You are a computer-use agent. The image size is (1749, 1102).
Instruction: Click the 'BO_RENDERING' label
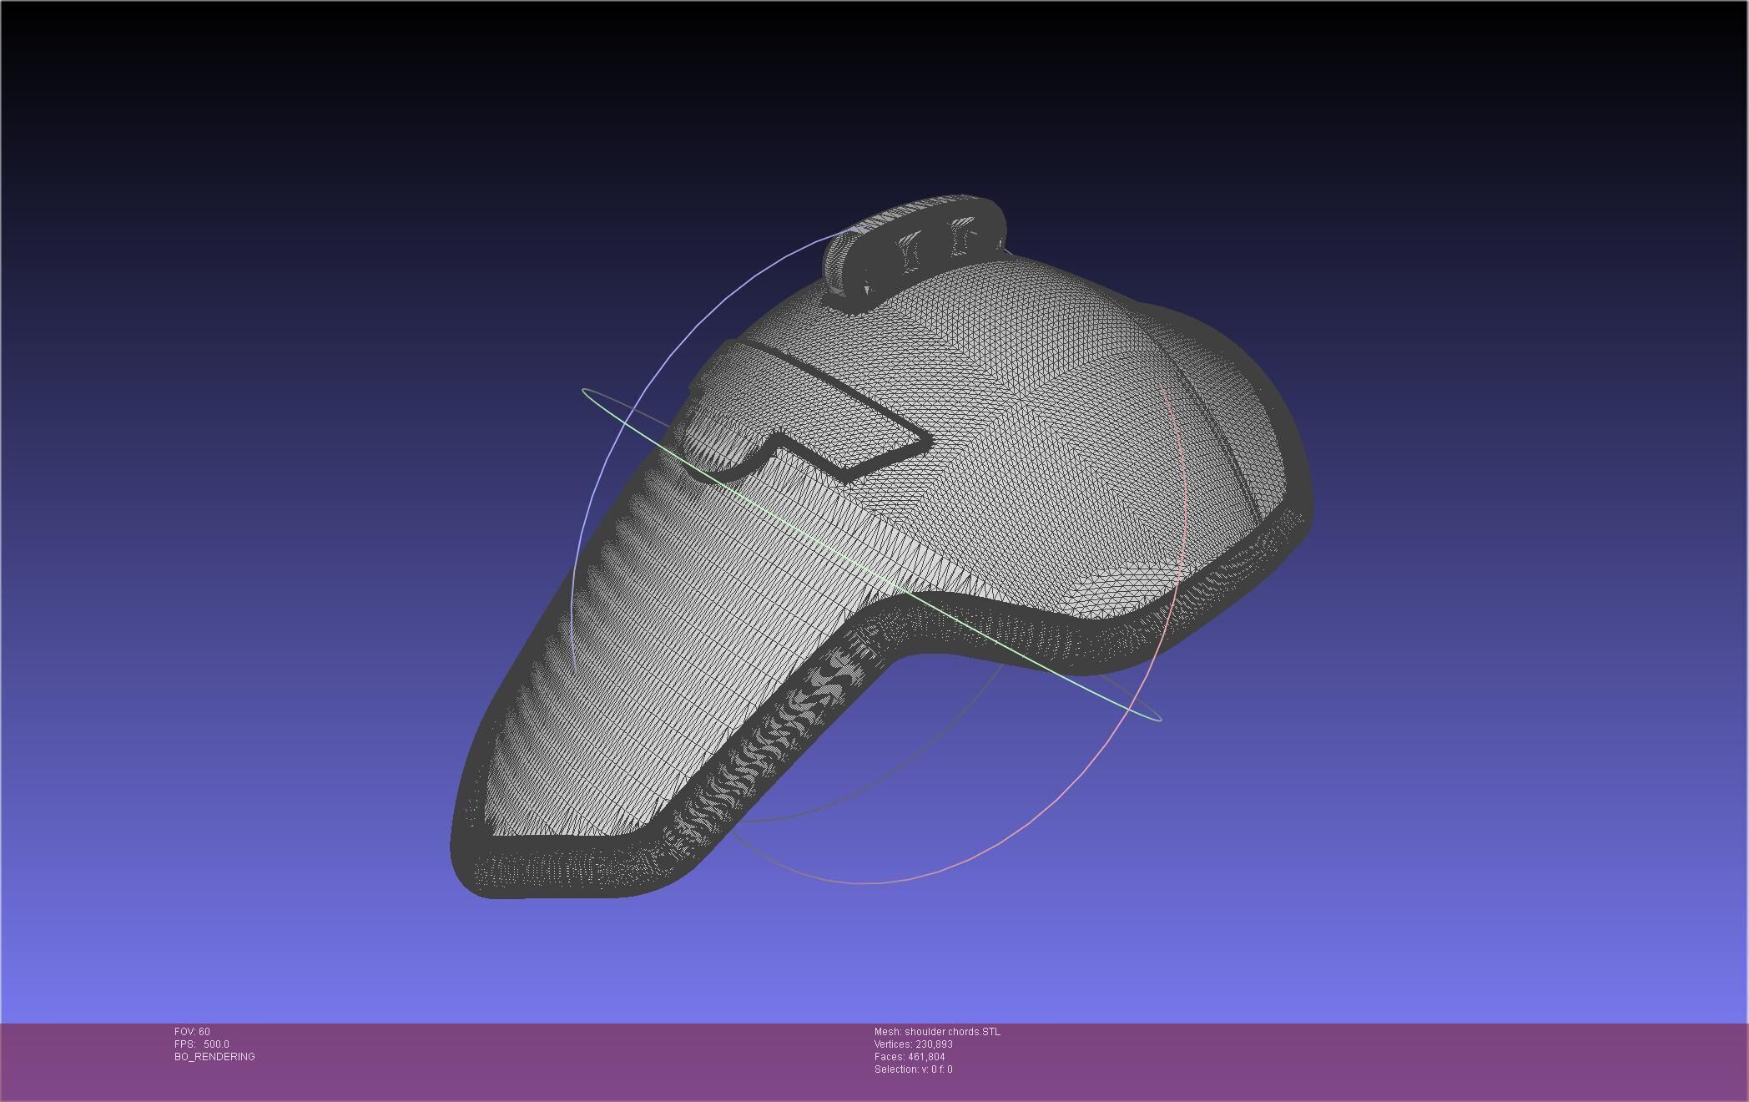click(x=214, y=1057)
